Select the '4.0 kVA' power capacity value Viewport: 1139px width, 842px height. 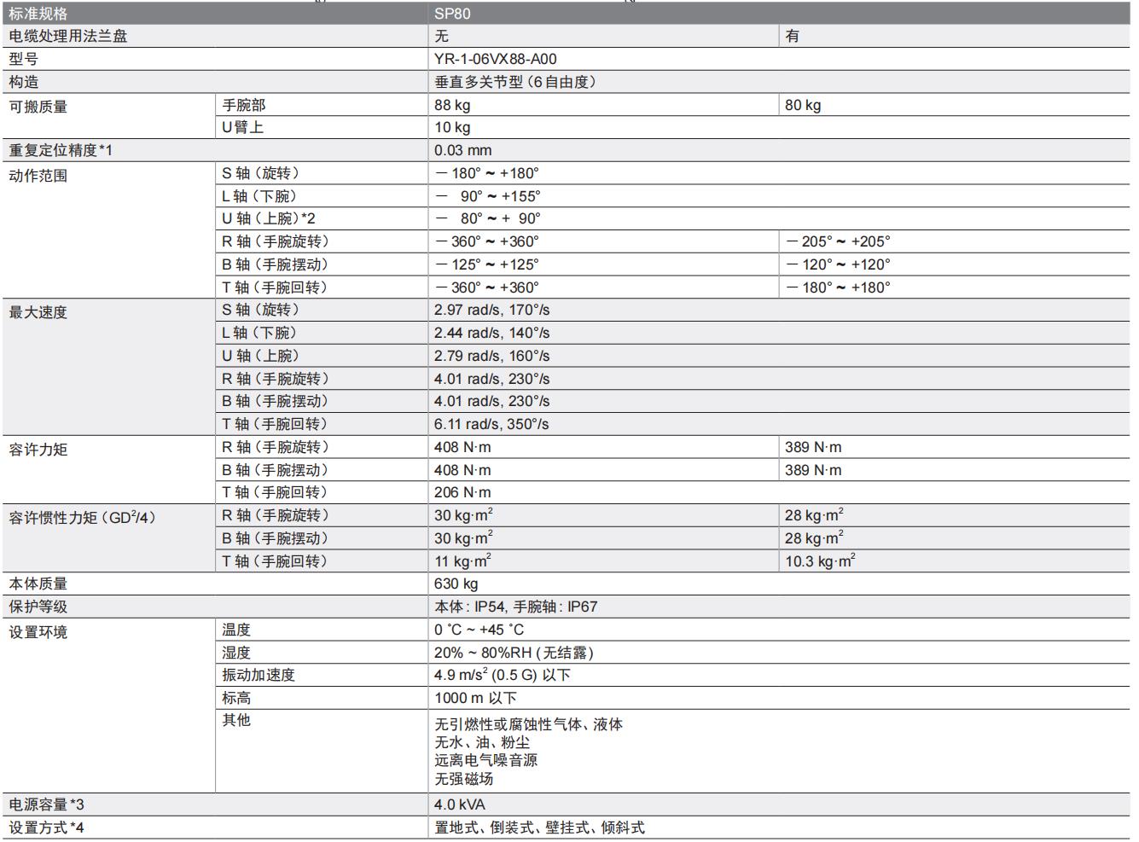coord(460,804)
